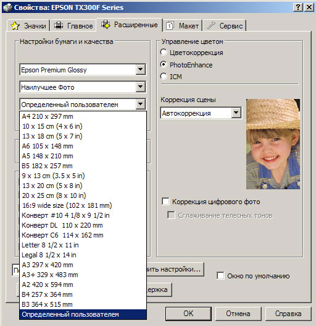The image size is (316, 326).
Task: Click the help question mark button
Action: click(298, 7)
